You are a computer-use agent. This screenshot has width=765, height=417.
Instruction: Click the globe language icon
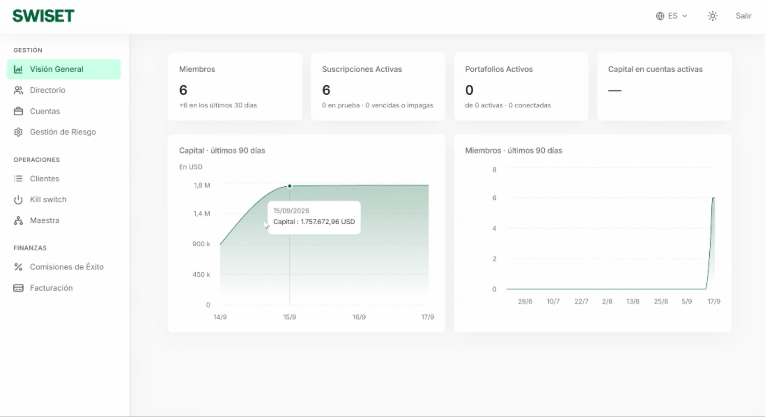[x=660, y=16]
